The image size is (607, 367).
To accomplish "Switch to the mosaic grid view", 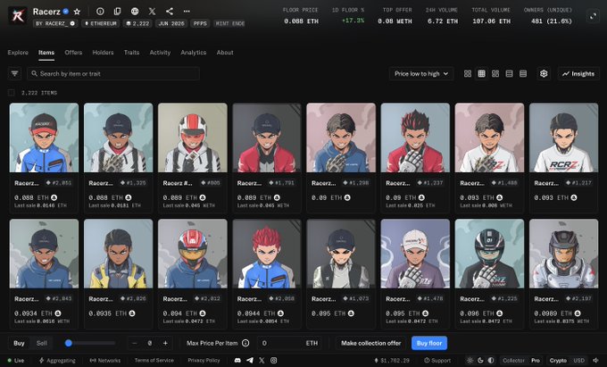I will (495, 73).
